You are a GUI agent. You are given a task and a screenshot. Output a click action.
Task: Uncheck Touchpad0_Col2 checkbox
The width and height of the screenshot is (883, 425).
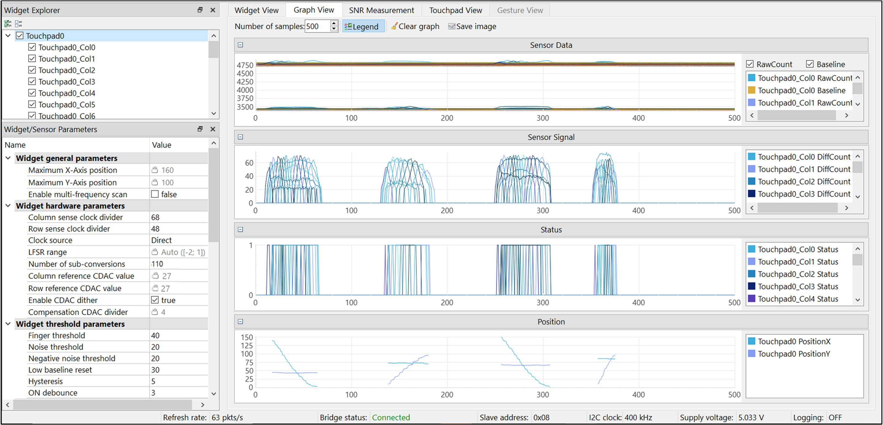click(32, 70)
